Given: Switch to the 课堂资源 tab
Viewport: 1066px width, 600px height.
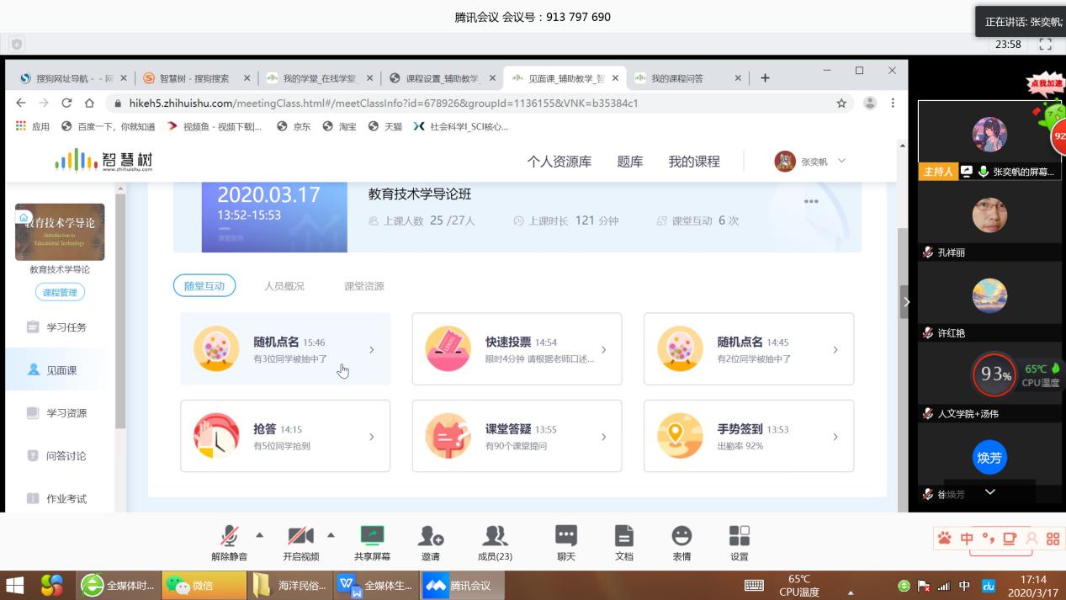Looking at the screenshot, I should (363, 286).
